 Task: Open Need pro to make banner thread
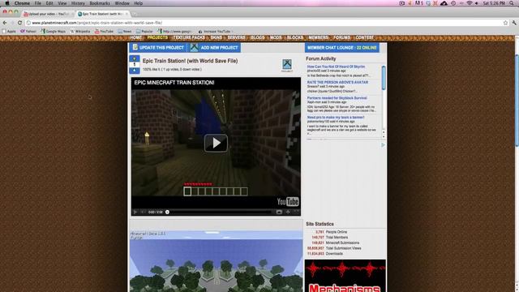[x=336, y=117]
